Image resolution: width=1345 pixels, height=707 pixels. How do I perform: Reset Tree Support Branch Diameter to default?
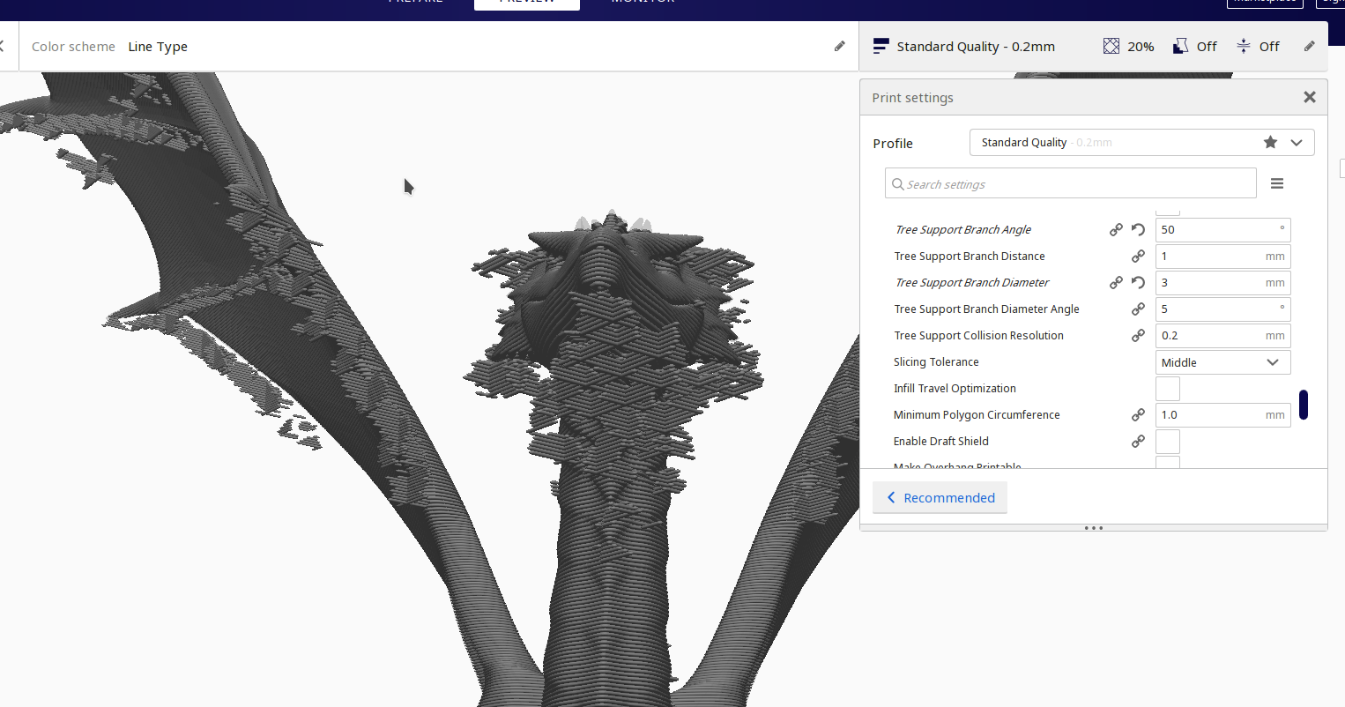click(x=1138, y=282)
